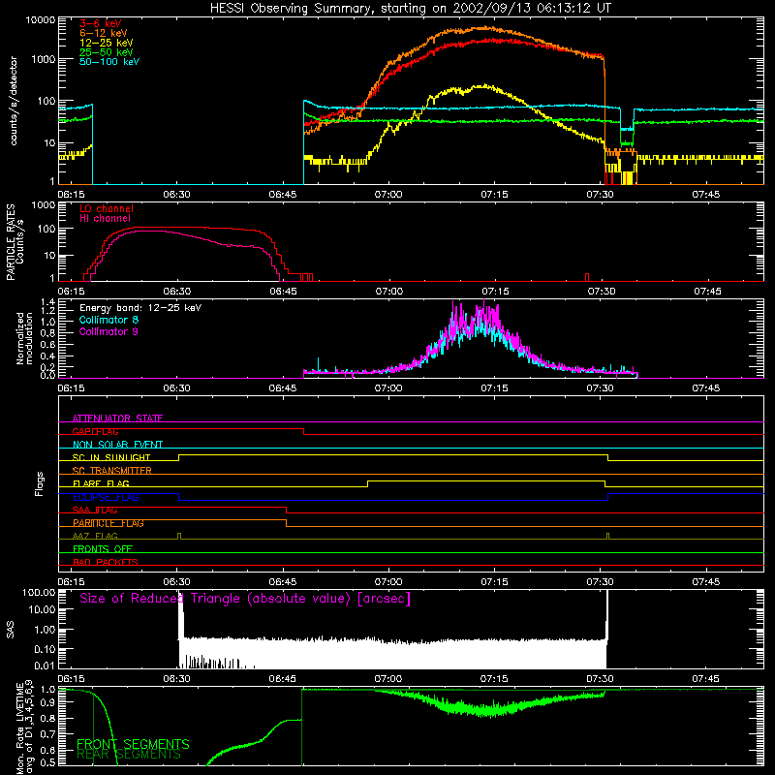Select the 3-6 keV legend label
Screen dimensions: 775x775
pyautogui.click(x=101, y=23)
